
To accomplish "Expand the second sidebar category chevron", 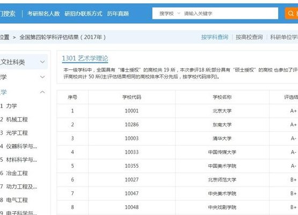I will (x=42, y=77).
